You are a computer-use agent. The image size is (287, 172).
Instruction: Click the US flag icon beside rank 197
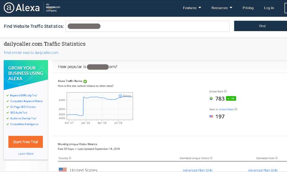(211, 116)
